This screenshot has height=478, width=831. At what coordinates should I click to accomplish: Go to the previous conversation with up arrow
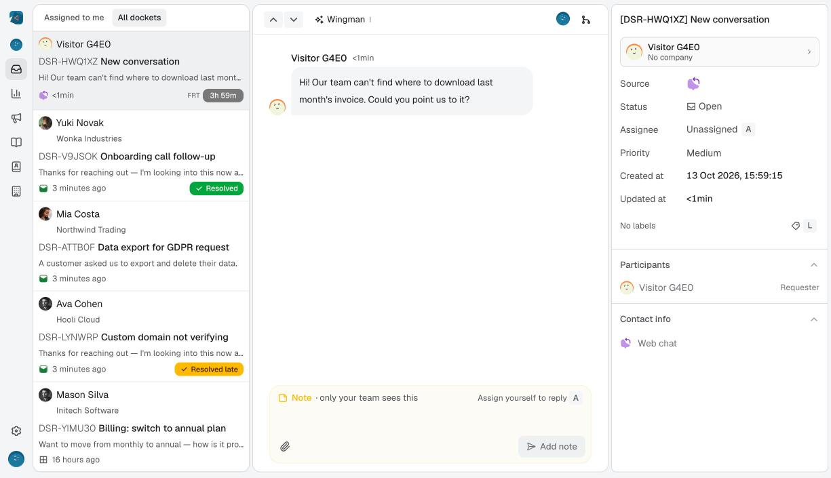273,20
